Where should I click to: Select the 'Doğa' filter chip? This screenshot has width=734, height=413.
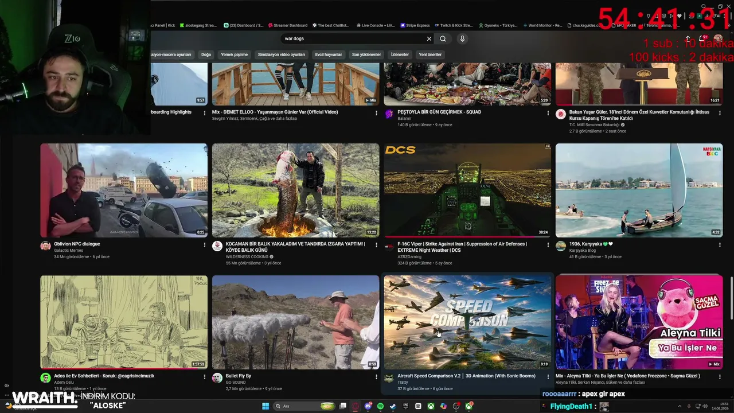206,54
